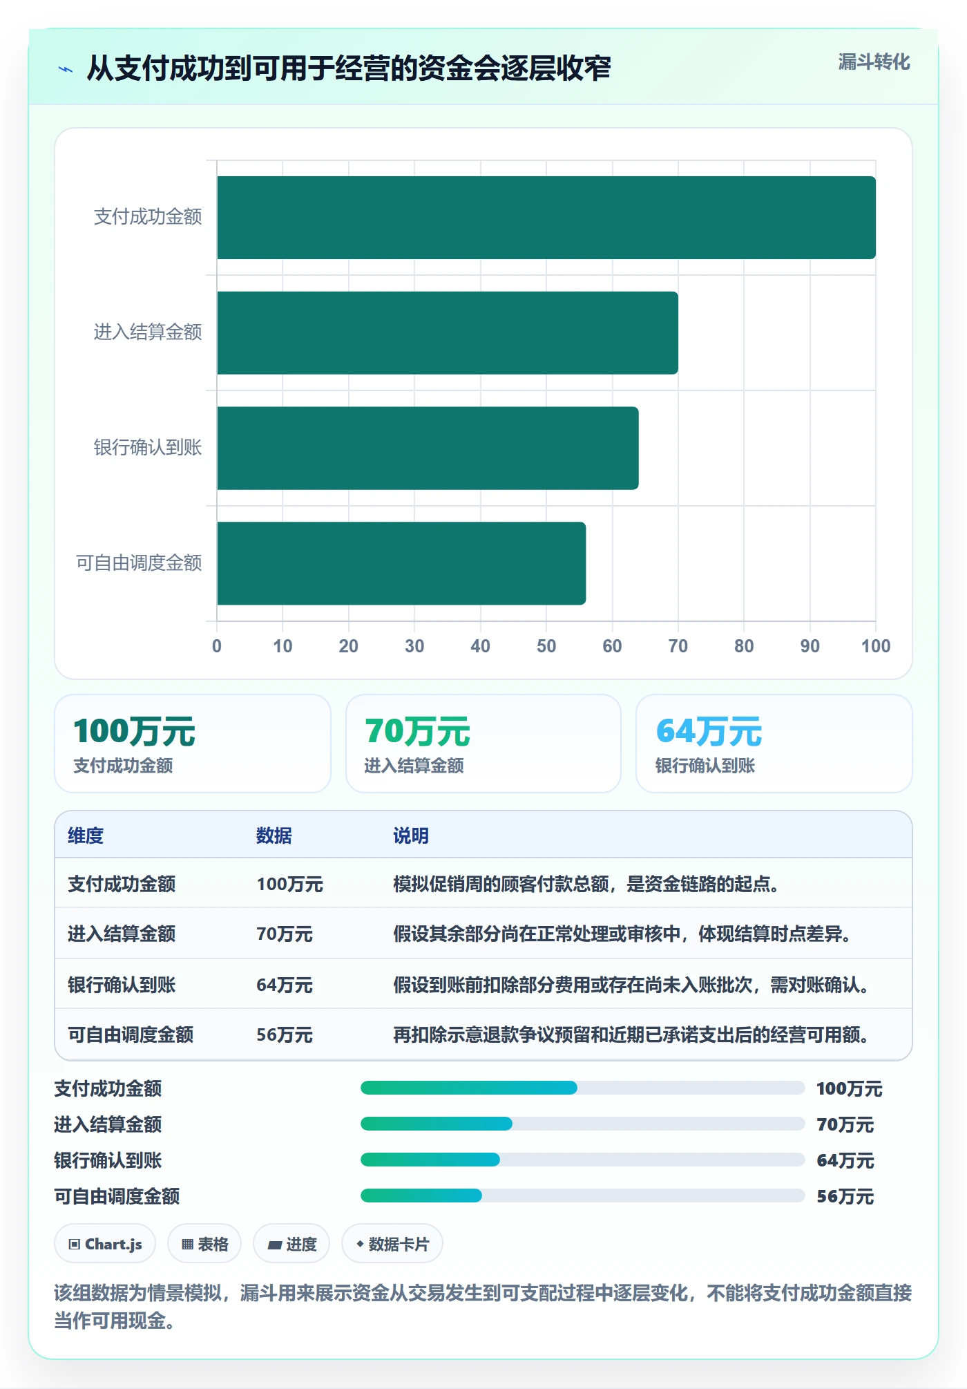Image resolution: width=967 pixels, height=1389 pixels.
Task: Click chart y-axis label 进入结算金额
Action: click(148, 332)
